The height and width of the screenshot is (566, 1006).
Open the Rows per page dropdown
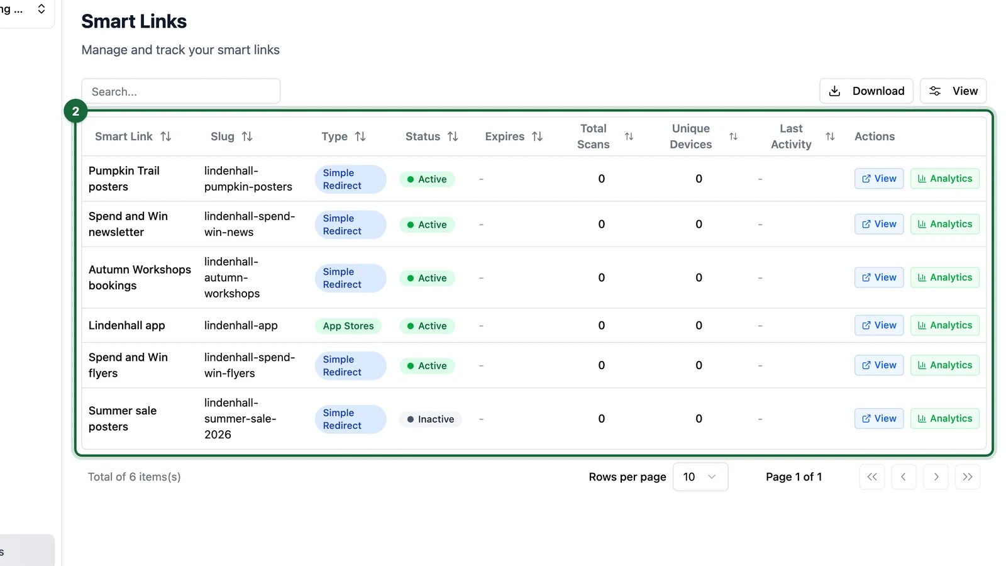(x=700, y=477)
